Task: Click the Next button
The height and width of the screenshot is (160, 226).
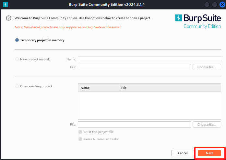Action: (x=209, y=153)
